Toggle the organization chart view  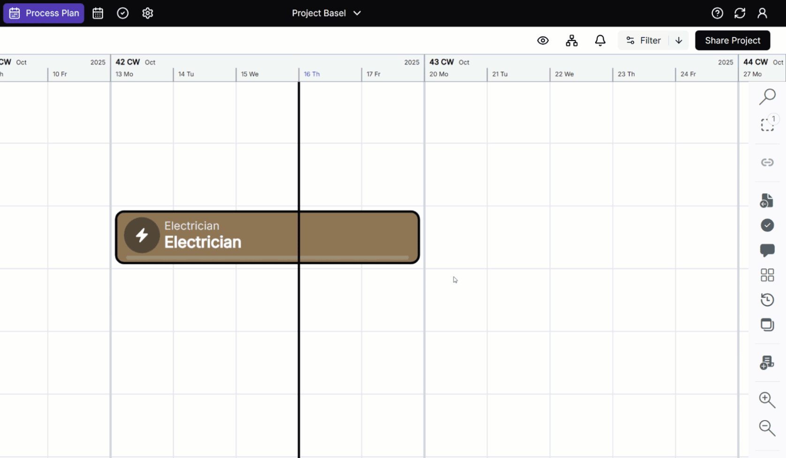[x=572, y=40]
